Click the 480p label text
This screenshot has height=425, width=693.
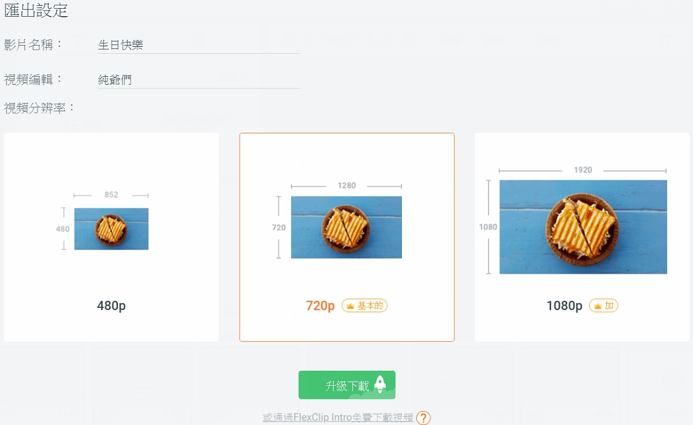(111, 306)
